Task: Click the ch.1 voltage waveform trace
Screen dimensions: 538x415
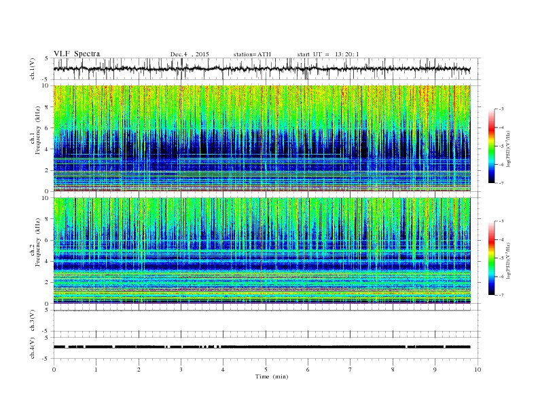Action: (262, 68)
